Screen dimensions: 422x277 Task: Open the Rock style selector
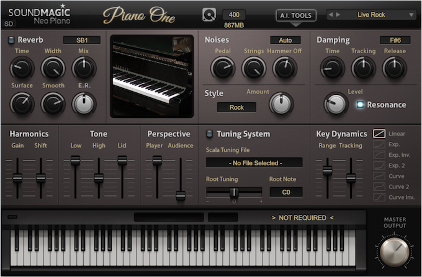[236, 107]
